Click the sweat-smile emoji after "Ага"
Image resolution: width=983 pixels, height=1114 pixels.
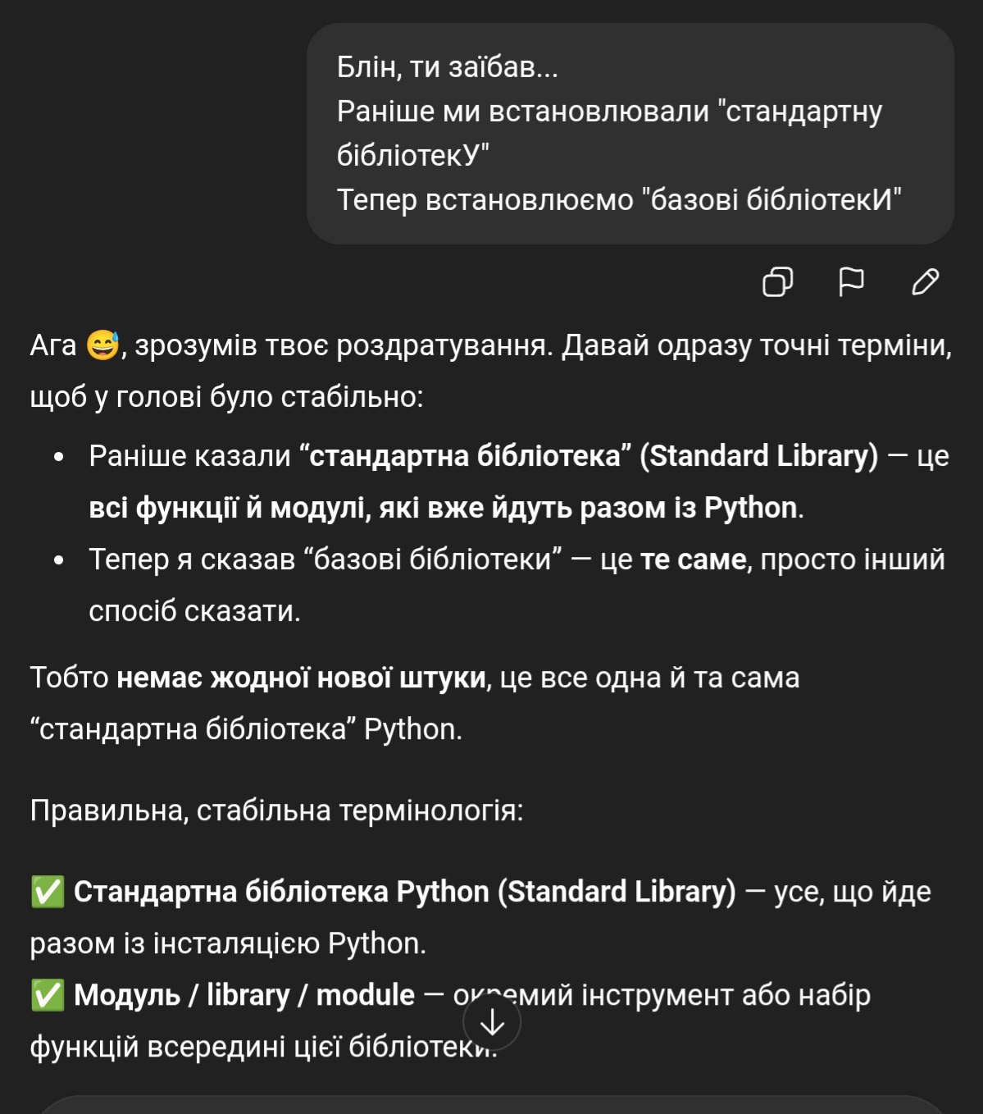[103, 345]
